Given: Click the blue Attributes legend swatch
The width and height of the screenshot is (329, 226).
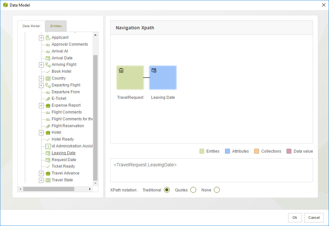Looking at the screenshot, I should tap(227, 151).
